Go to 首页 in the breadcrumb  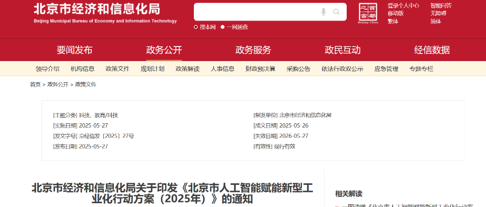[x=35, y=84]
